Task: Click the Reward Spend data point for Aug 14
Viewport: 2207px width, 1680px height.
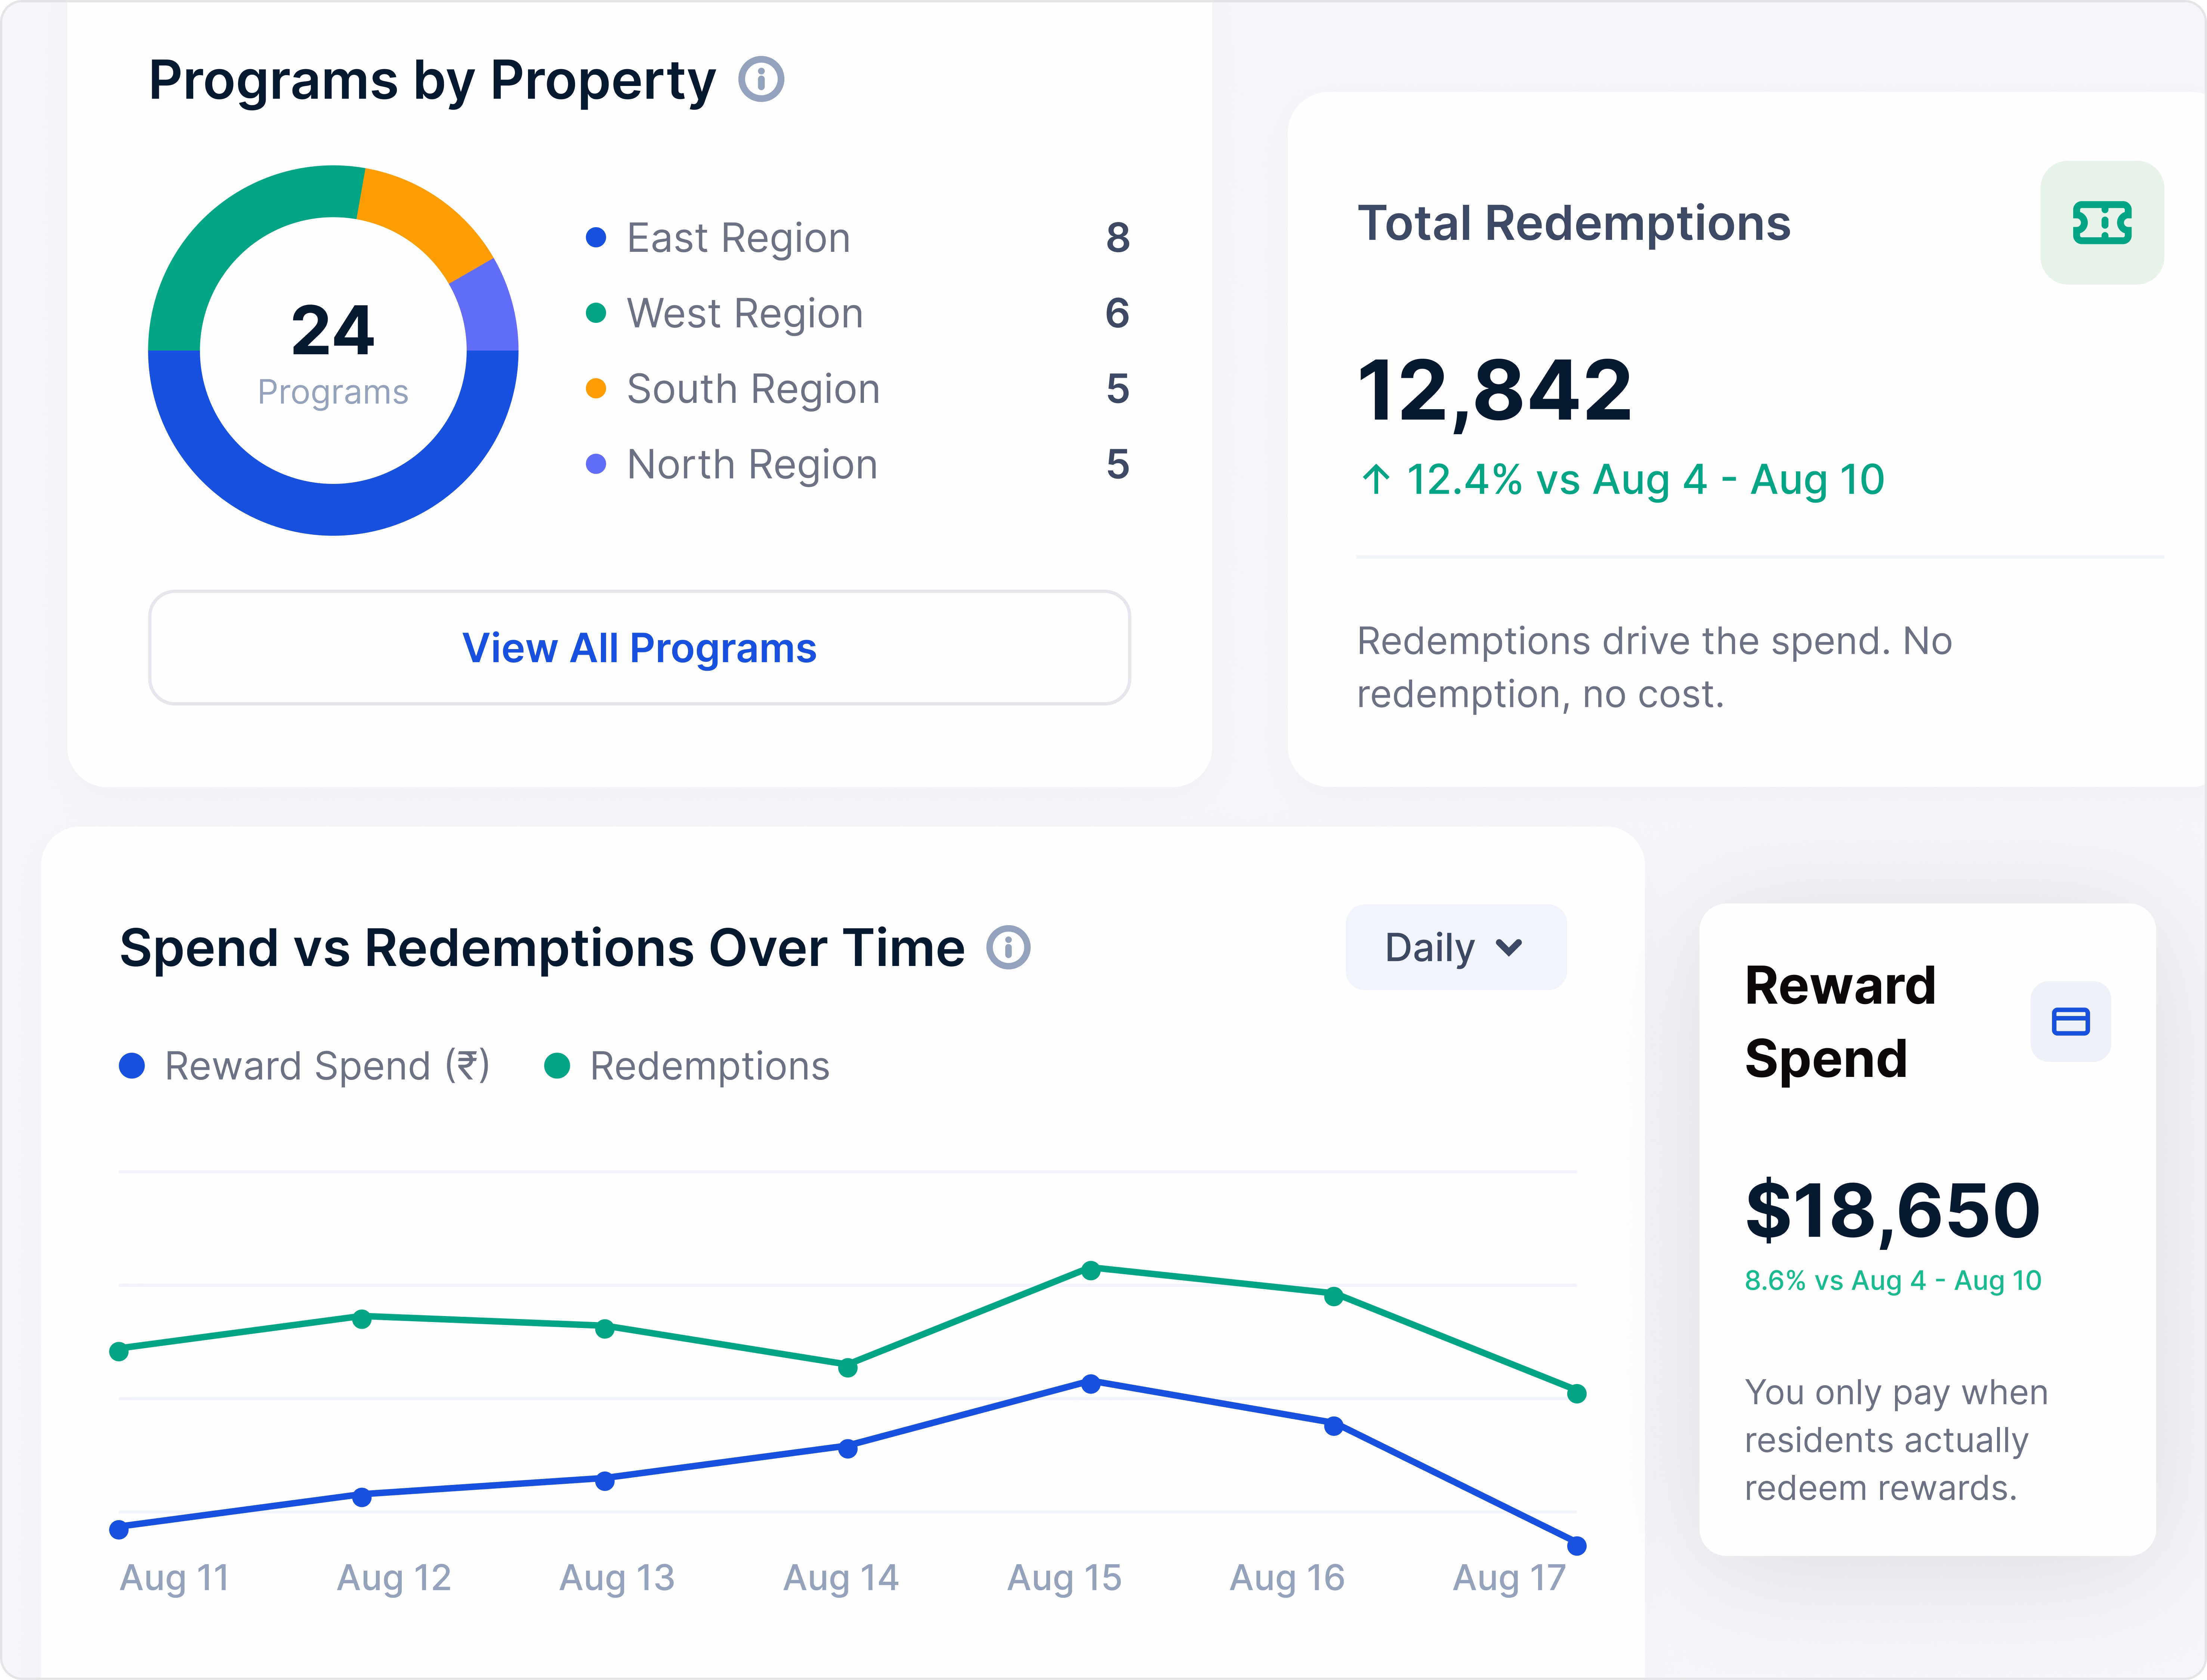Action: (x=848, y=1448)
